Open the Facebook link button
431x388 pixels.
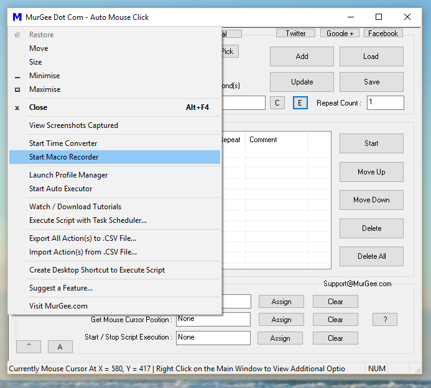pos(383,34)
